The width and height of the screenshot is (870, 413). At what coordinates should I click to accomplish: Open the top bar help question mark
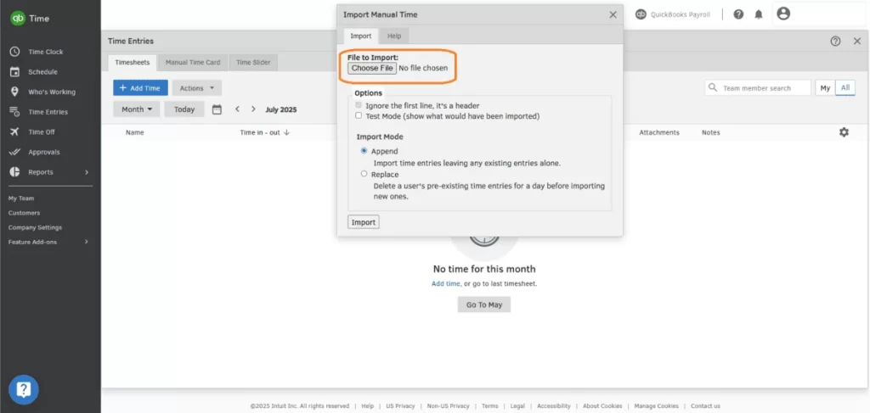738,14
